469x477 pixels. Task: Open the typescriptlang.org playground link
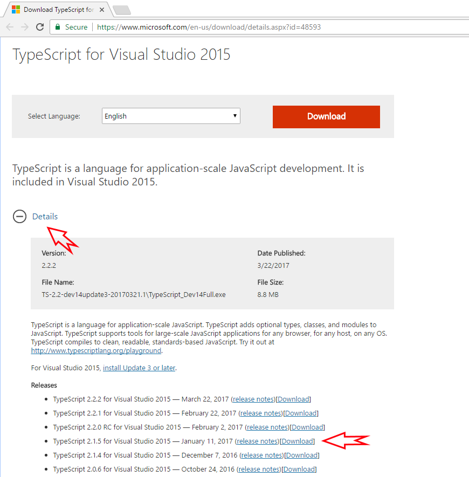click(96, 350)
